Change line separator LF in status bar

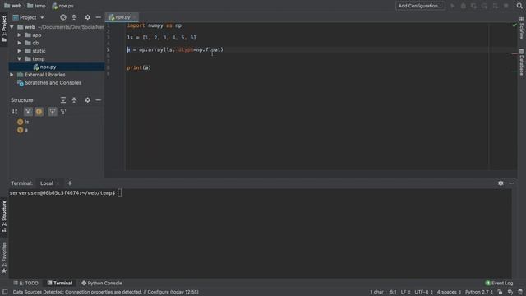click(x=405, y=292)
